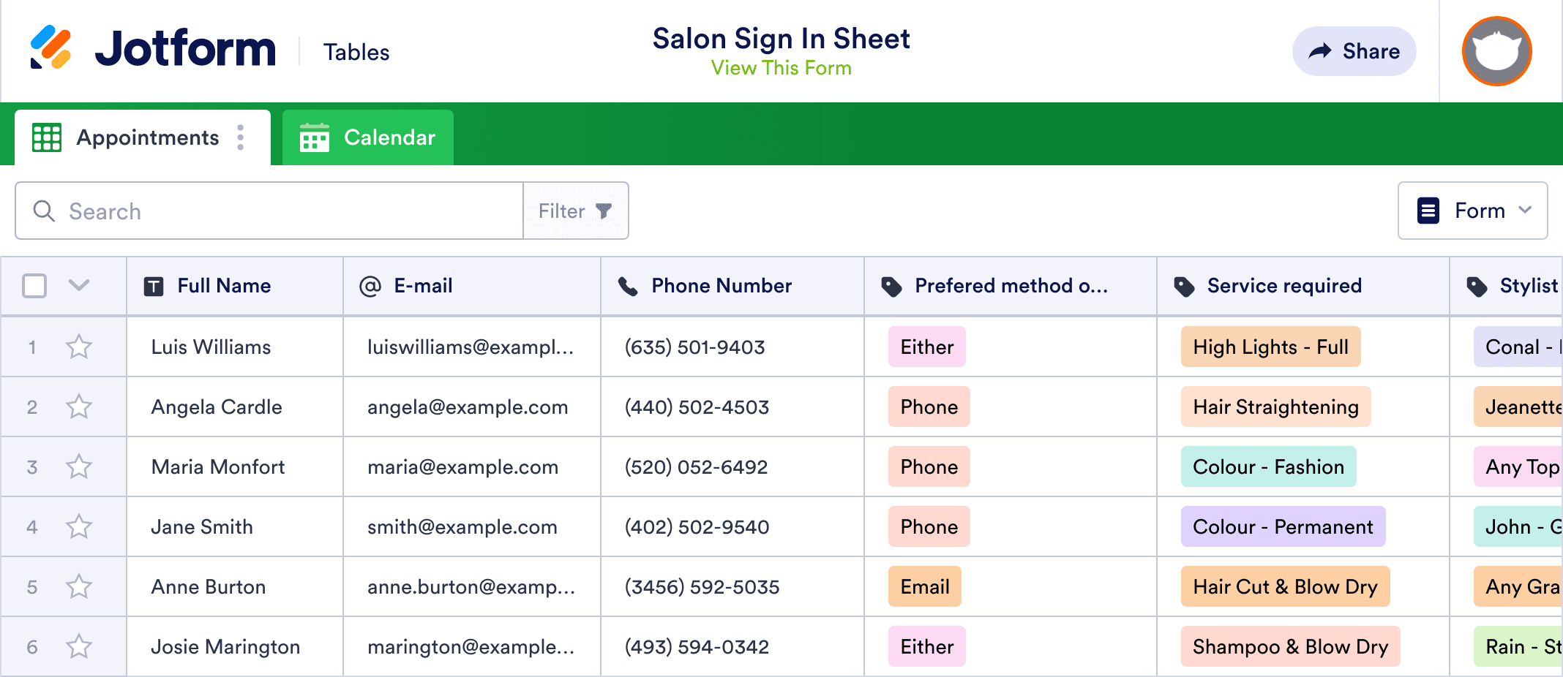Screen dimensions: 1563x677
Task: Open the user avatar profile menu
Action: [1496, 51]
